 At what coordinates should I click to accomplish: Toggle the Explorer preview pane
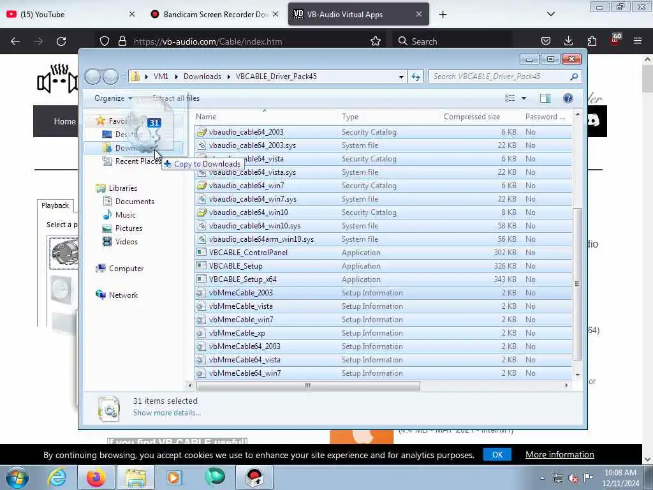click(545, 98)
